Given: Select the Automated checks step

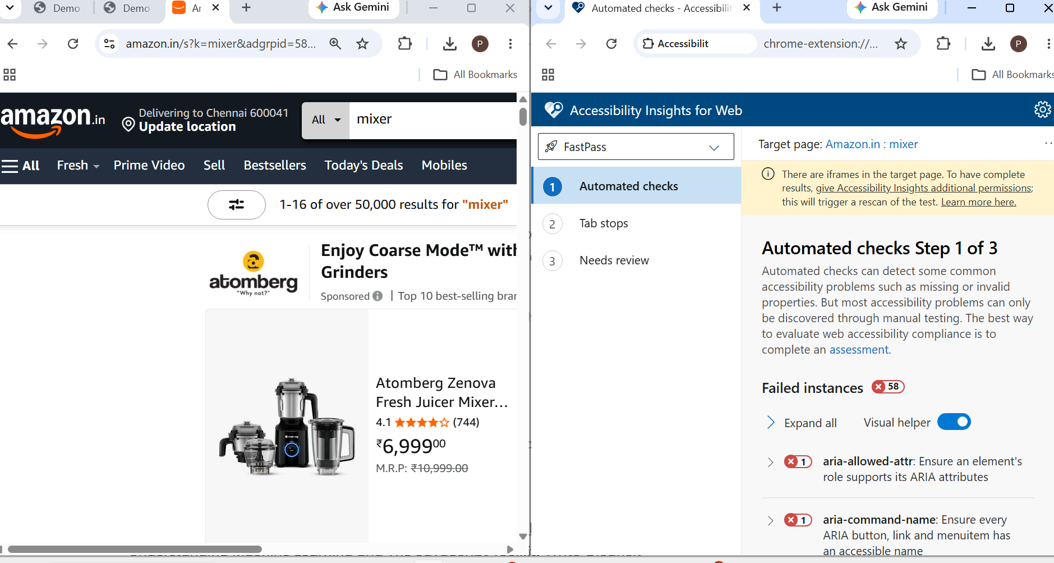Looking at the screenshot, I should (637, 186).
